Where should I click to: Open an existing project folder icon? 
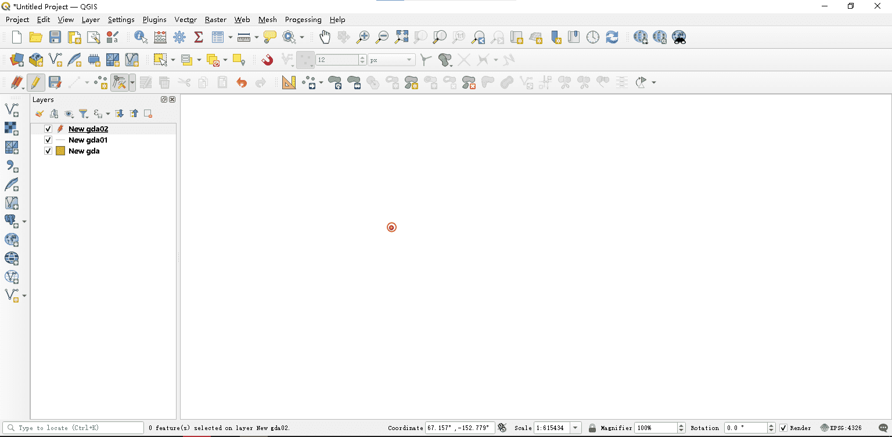(x=36, y=37)
